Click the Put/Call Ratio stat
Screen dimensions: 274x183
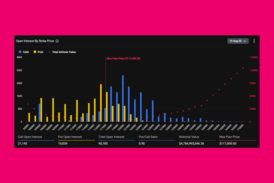click(148, 137)
